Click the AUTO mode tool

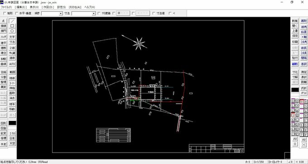tap(12, 64)
